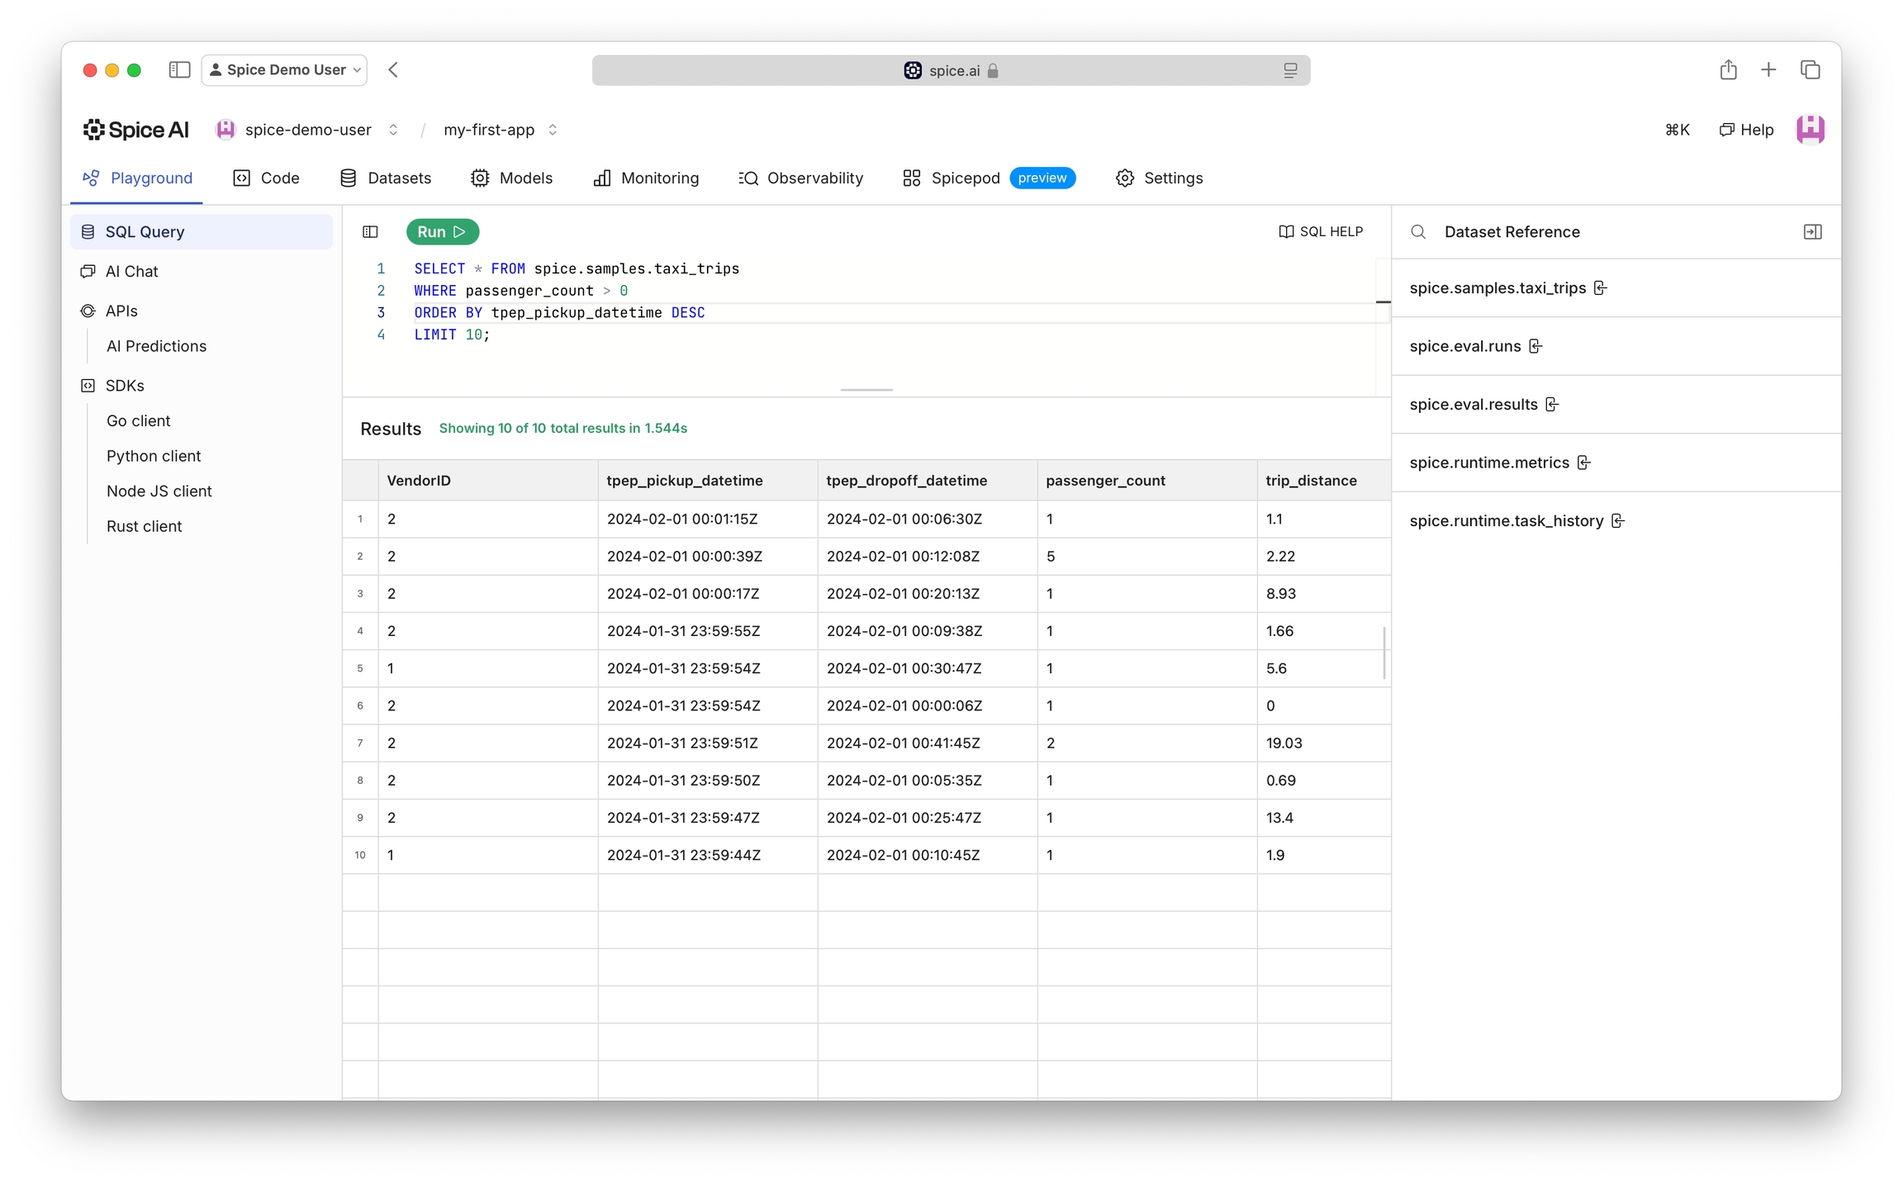The height and width of the screenshot is (1182, 1903).
Task: Run the SQL query
Action: point(442,232)
